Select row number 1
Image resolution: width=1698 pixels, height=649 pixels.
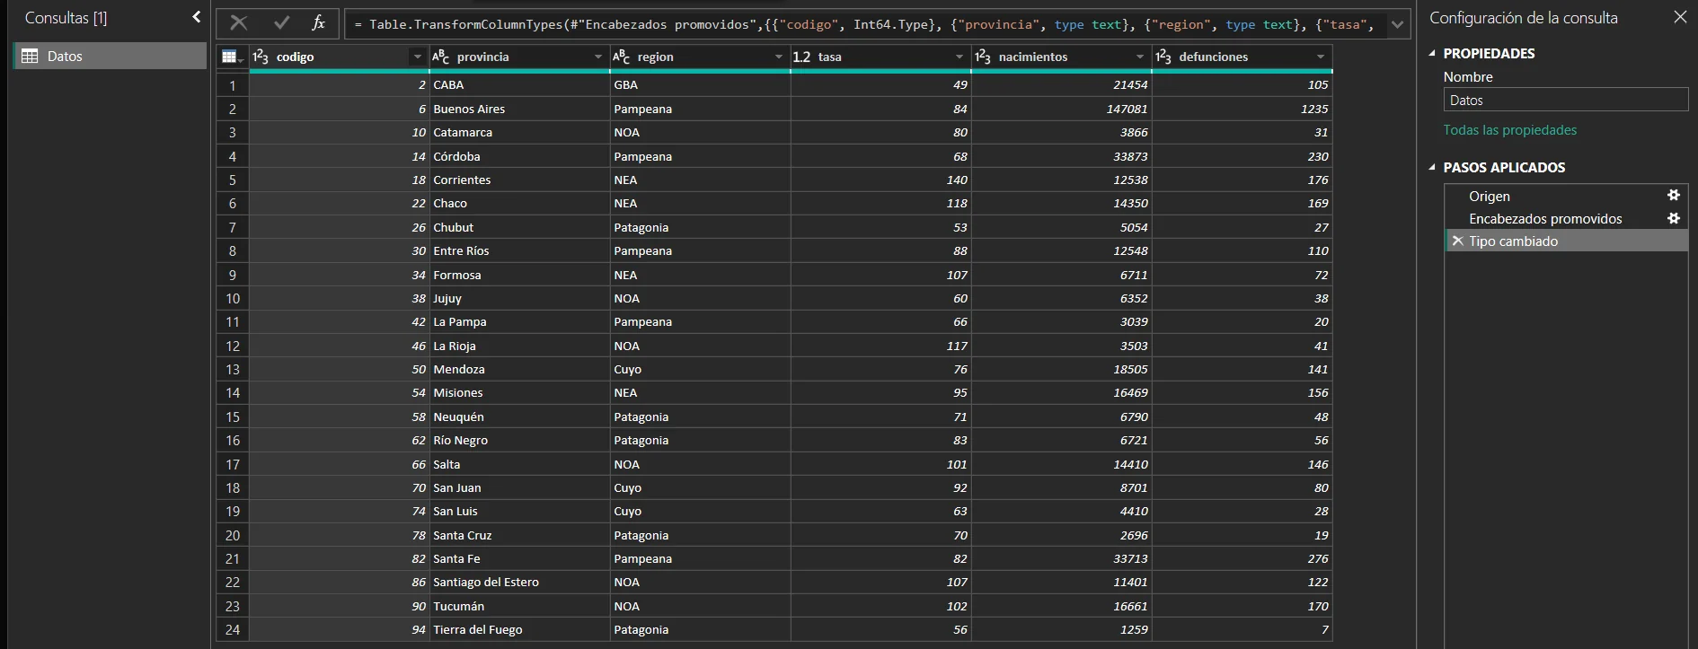pos(233,85)
